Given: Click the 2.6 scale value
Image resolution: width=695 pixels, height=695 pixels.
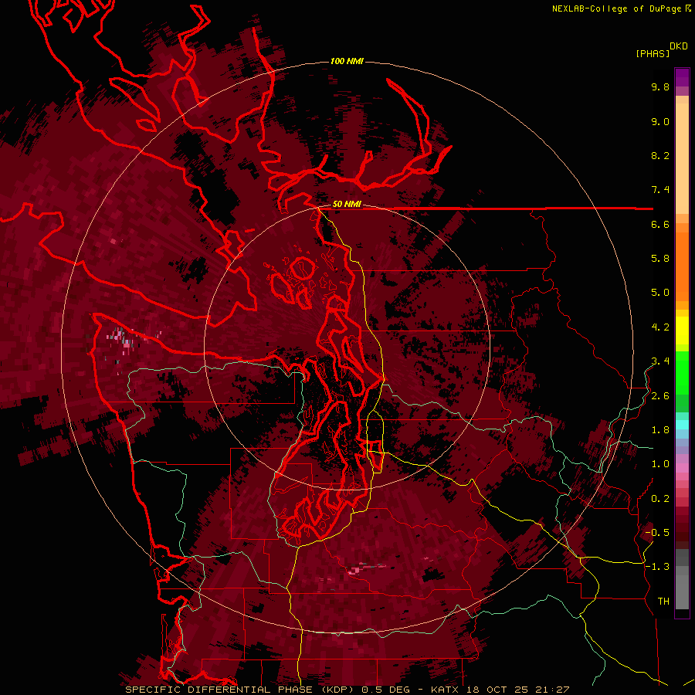Looking at the screenshot, I should tap(660, 396).
